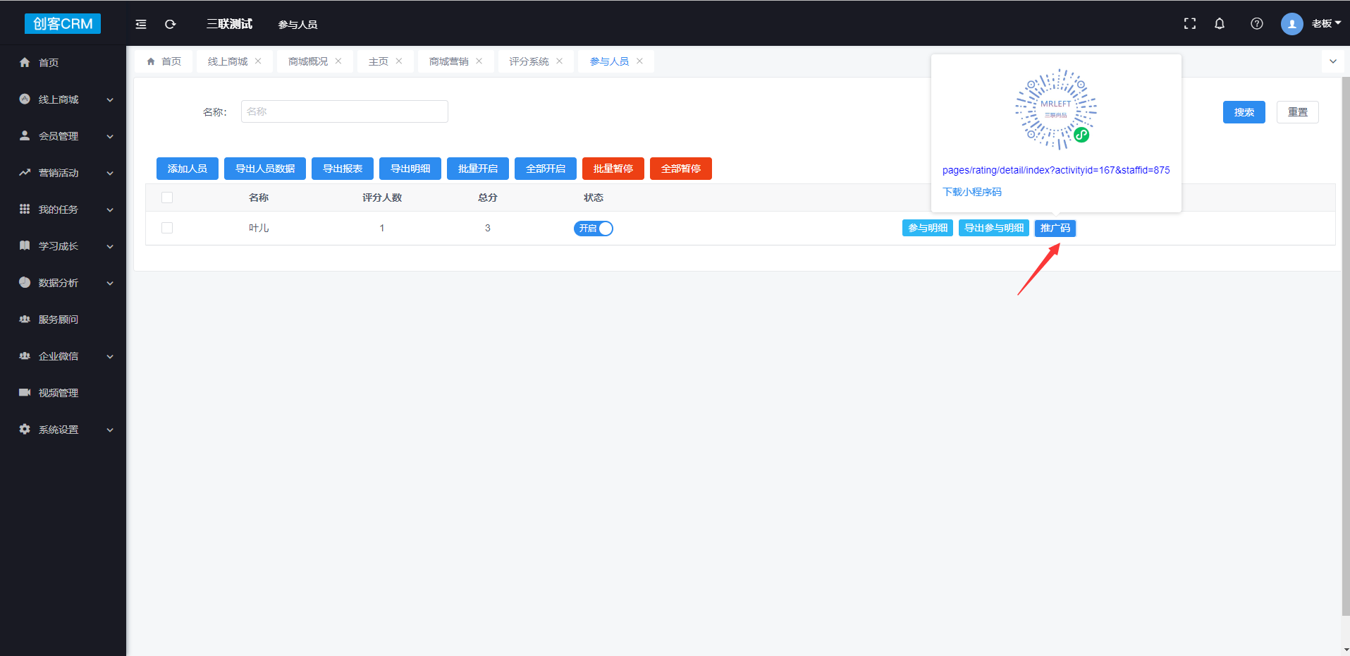Expand 会员管理 sidebar chevron

click(x=110, y=137)
